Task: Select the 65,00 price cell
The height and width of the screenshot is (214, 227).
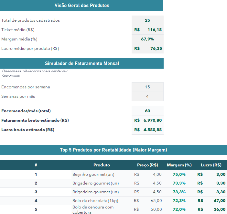Action: tap(147, 201)
